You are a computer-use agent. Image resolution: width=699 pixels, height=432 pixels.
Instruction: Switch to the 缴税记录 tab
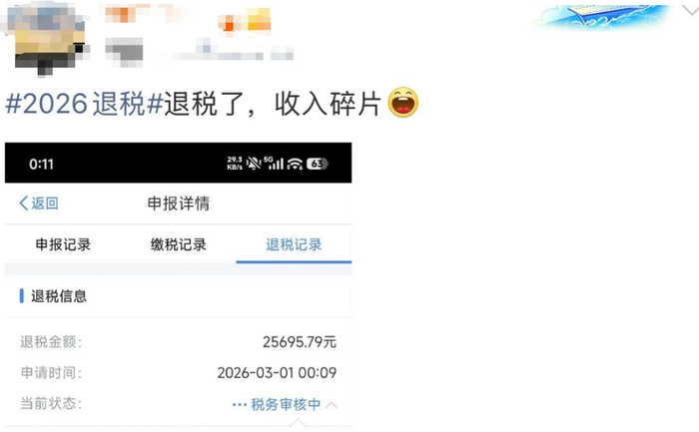[x=179, y=244]
